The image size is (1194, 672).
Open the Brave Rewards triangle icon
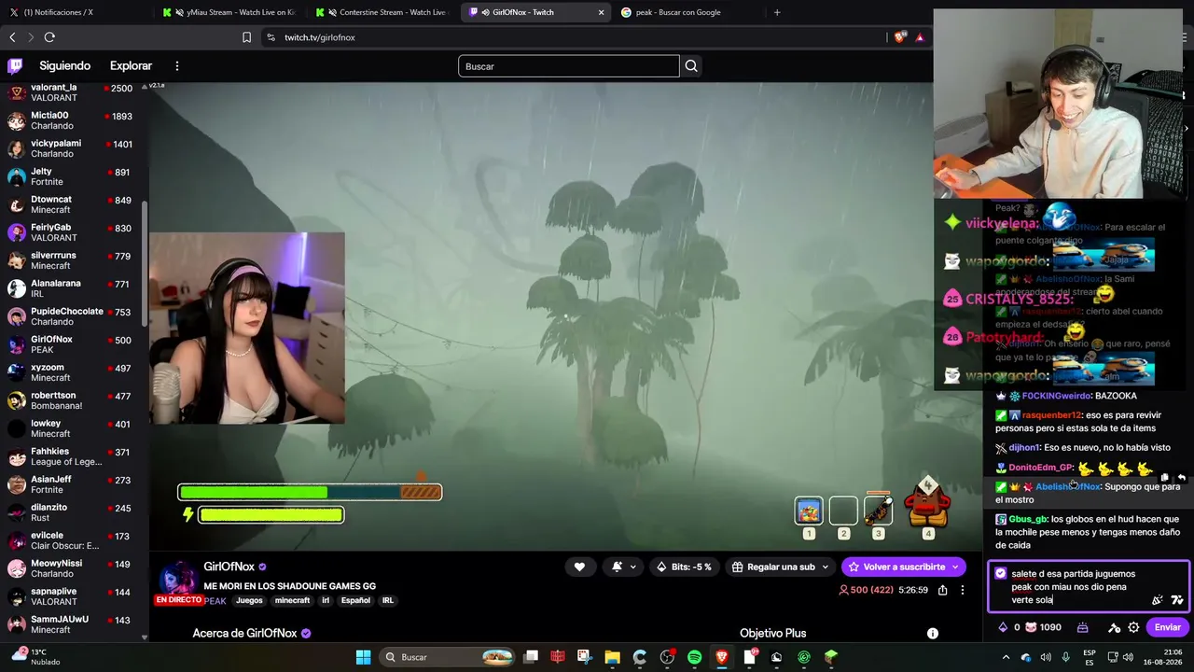(x=920, y=37)
